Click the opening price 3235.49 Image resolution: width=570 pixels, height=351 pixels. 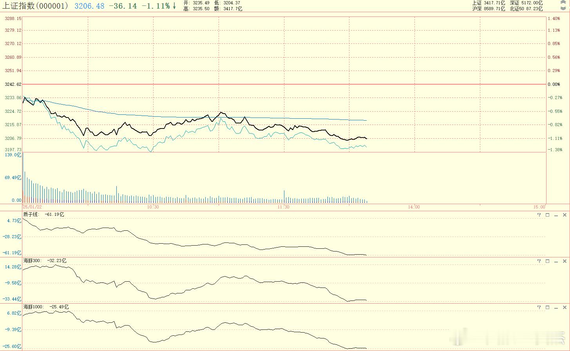[201, 3]
